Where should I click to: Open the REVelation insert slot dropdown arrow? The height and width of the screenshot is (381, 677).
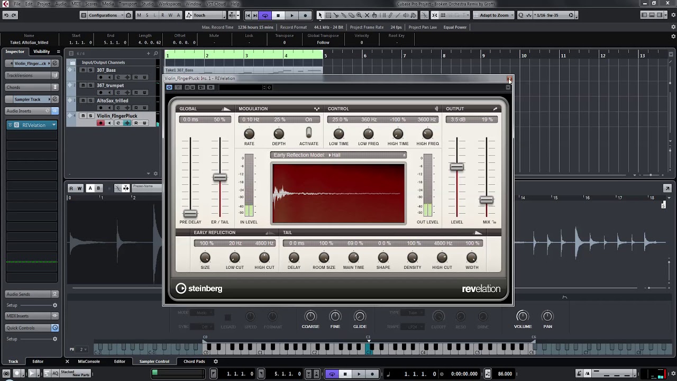(x=53, y=125)
